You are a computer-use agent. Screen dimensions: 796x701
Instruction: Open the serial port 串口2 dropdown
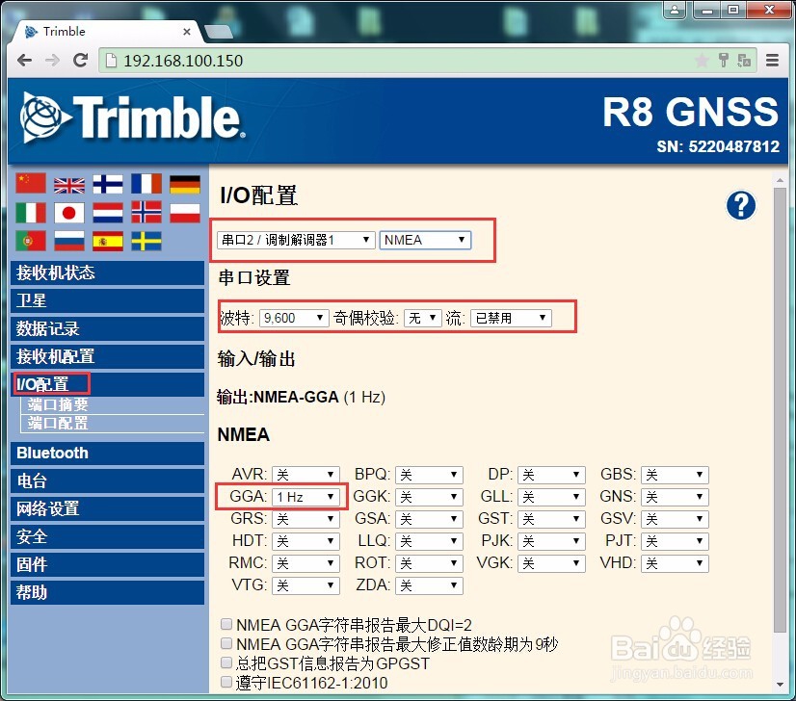point(296,240)
